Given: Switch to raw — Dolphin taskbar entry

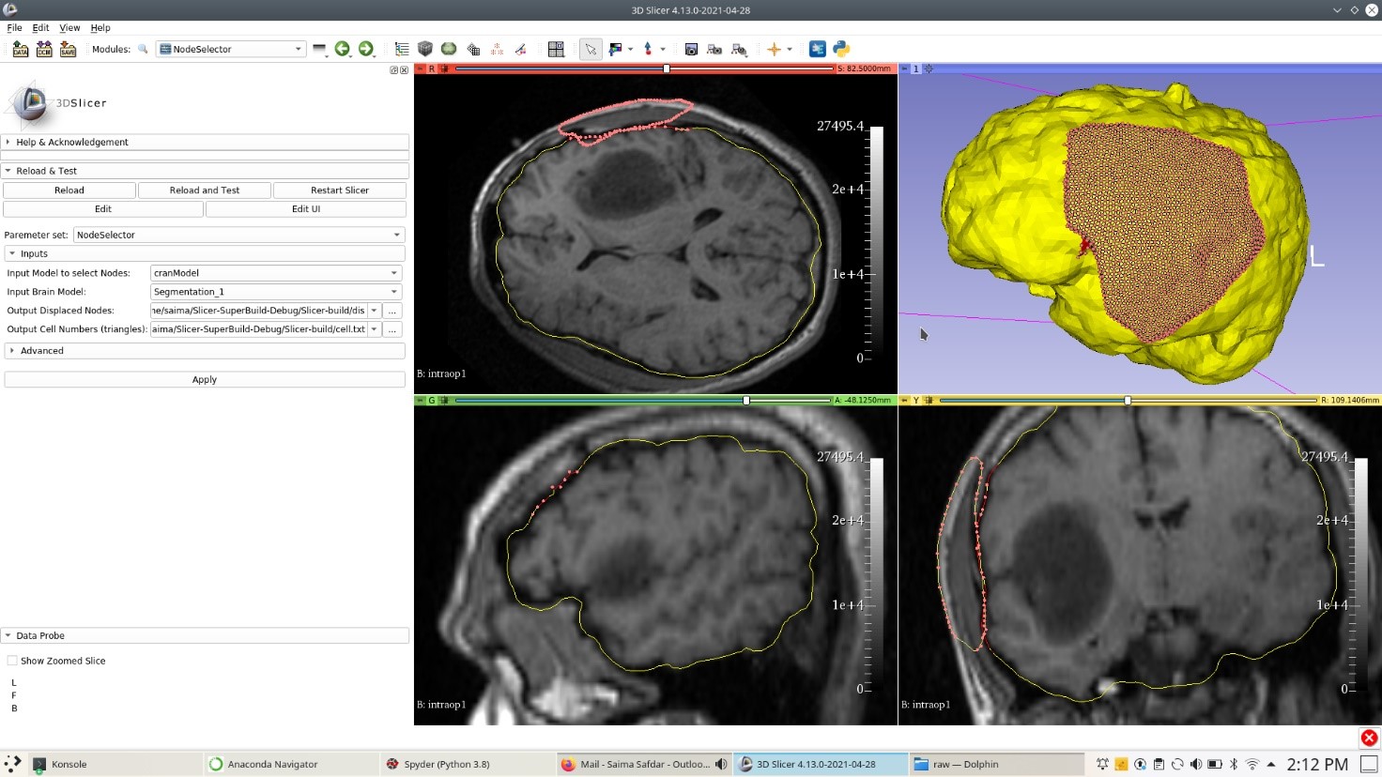Looking at the screenshot, I should [x=996, y=764].
